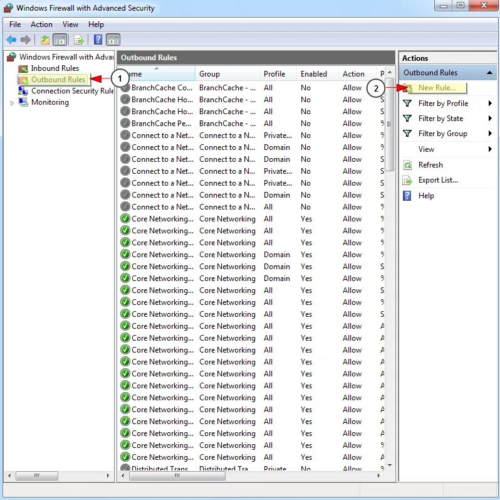Expand Filter by Group submenu arrow
This screenshot has width=500, height=500.
click(x=490, y=134)
